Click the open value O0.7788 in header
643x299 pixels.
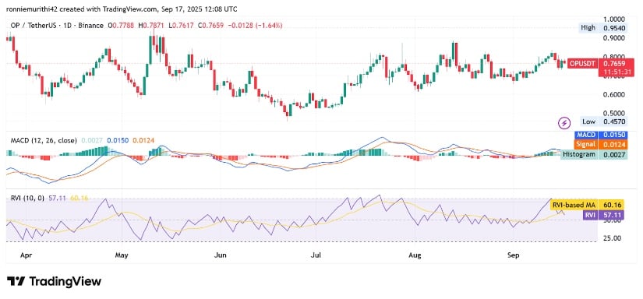tap(122, 26)
